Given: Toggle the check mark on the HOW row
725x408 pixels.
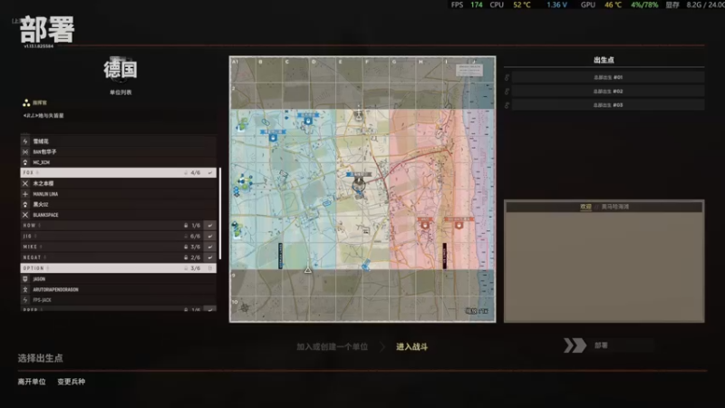Looking at the screenshot, I should (210, 225).
